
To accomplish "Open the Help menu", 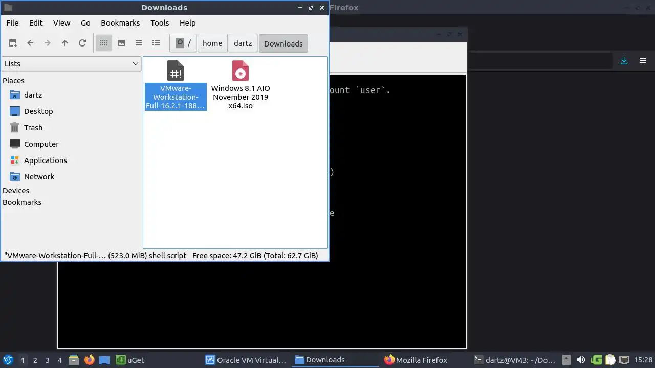I will click(x=188, y=23).
